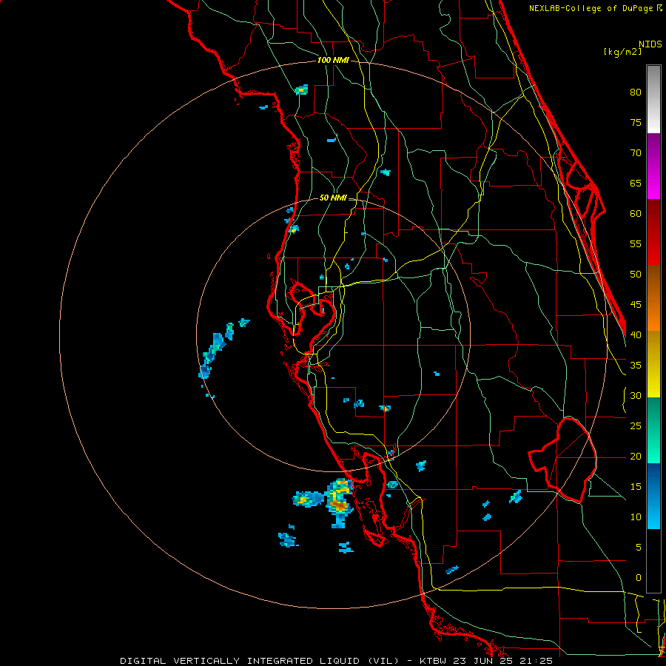Click the [kg/m2] units label
The height and width of the screenshot is (666, 666).
point(622,52)
